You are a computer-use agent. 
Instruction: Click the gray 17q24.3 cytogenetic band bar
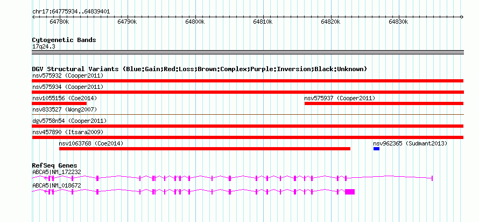[x=248, y=52]
